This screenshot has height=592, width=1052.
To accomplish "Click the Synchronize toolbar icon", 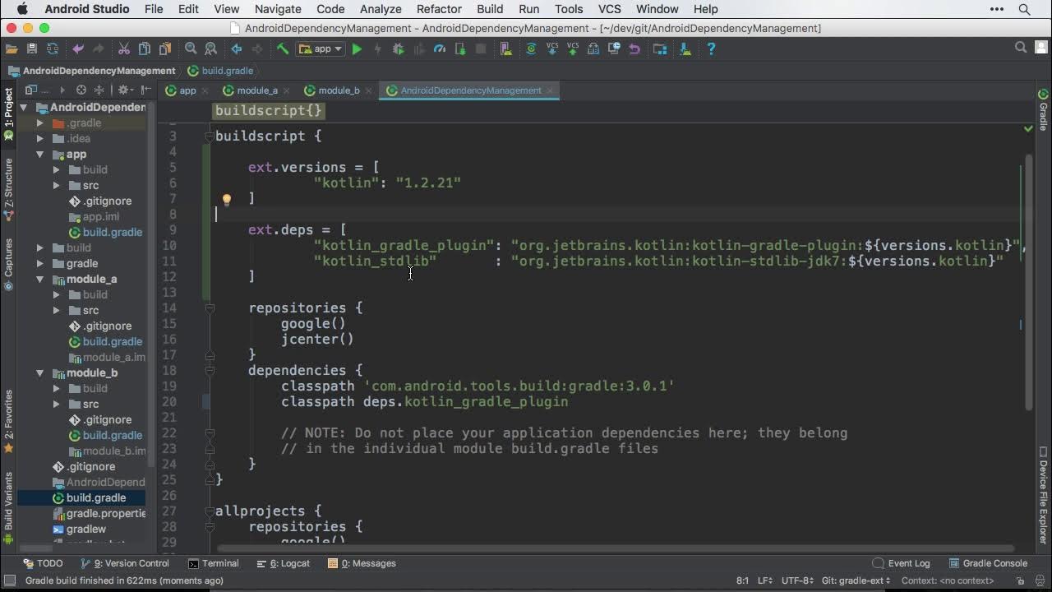I will (x=53, y=49).
